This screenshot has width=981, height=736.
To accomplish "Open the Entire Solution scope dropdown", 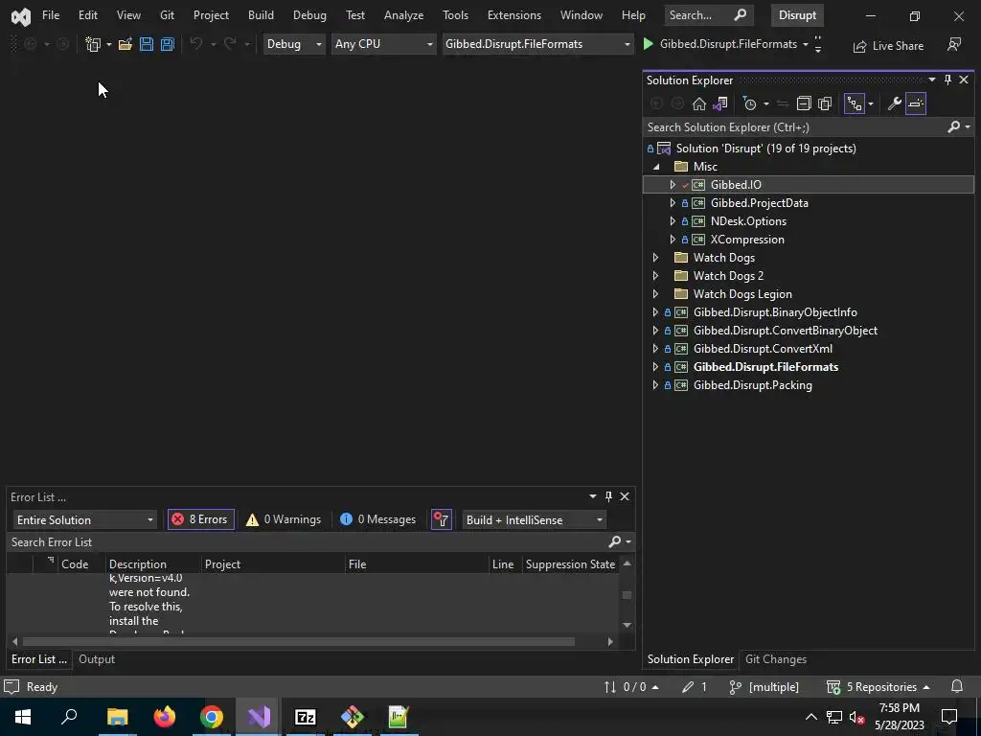I will 84,520.
